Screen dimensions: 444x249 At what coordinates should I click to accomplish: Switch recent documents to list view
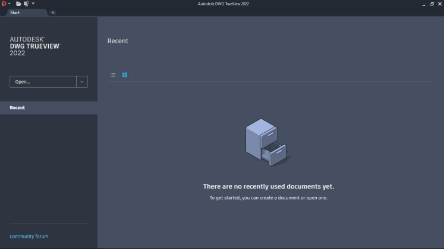113,75
